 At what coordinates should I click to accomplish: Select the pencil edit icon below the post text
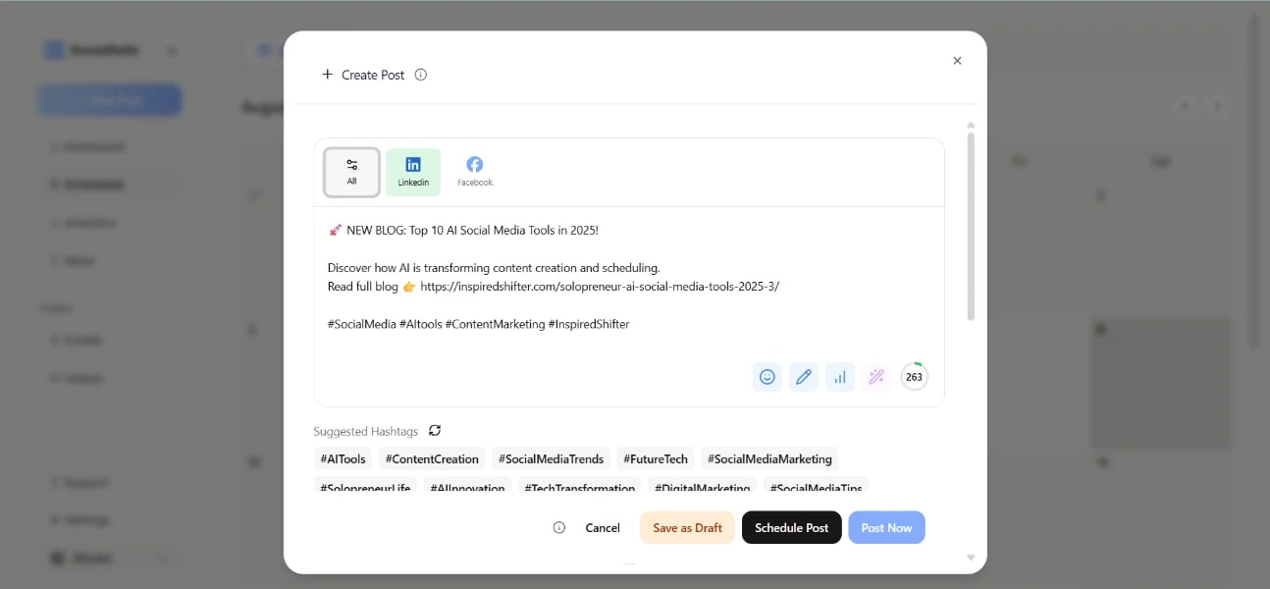pos(804,376)
